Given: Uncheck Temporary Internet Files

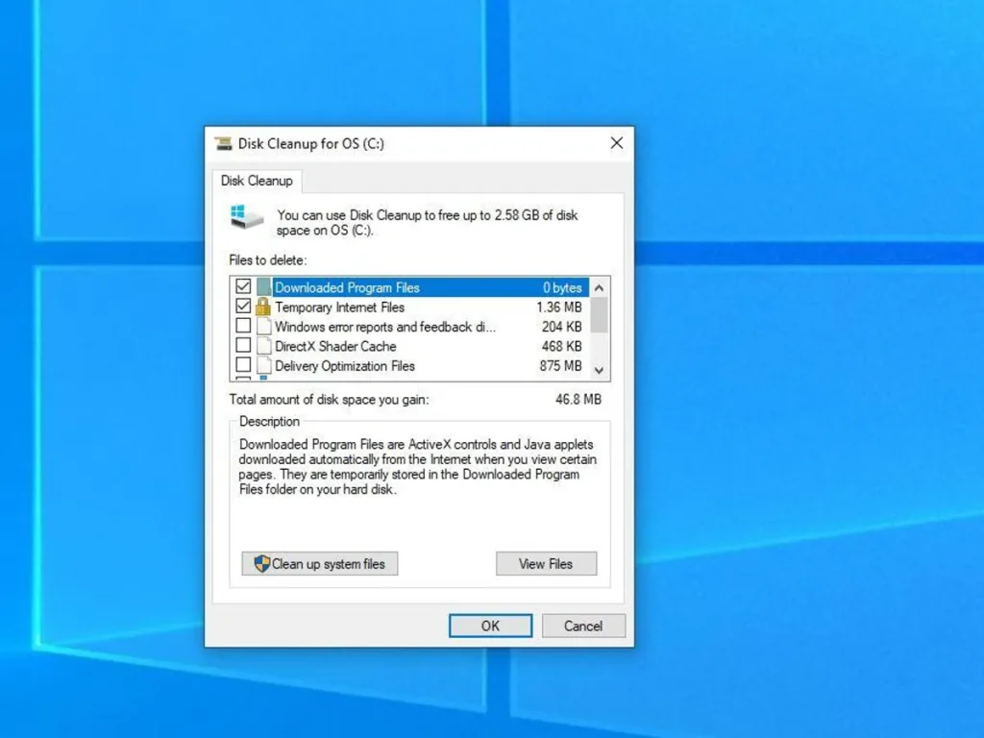Looking at the screenshot, I should pos(243,307).
